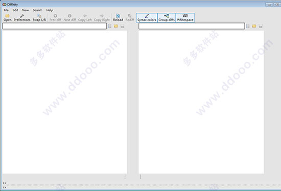Open the File menu
281x191 pixels.
tap(6, 10)
